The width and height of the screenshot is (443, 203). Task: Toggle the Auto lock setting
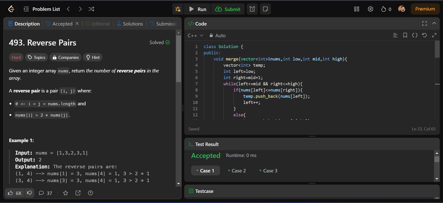click(217, 35)
